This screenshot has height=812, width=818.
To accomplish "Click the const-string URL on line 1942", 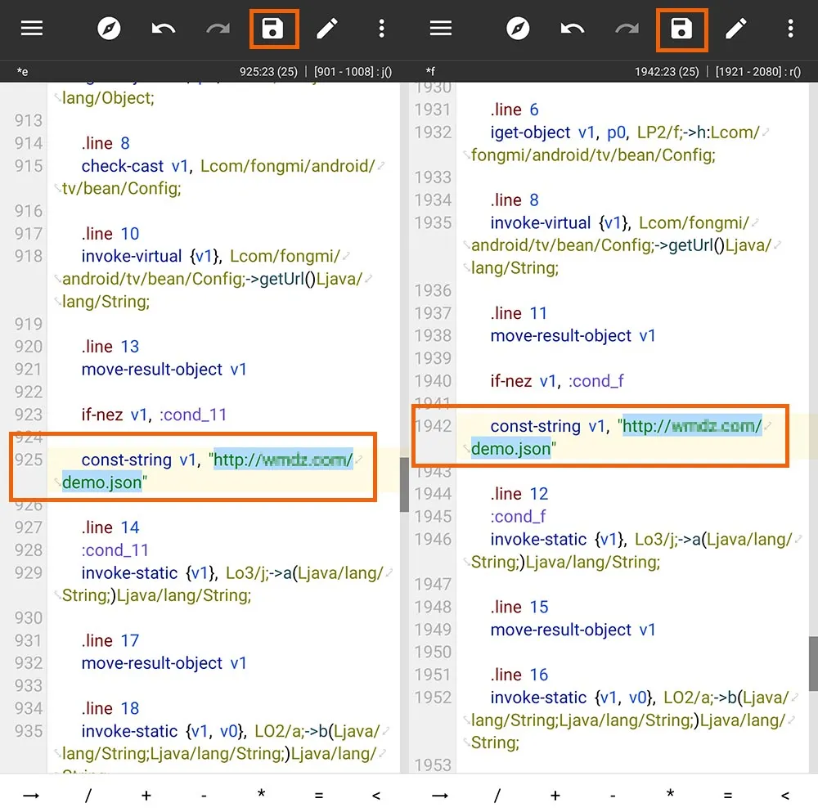I will click(x=691, y=426).
